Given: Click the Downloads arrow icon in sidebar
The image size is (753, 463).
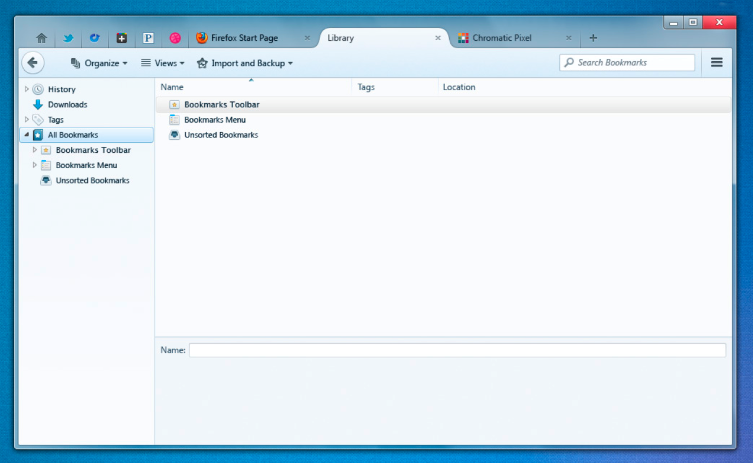Looking at the screenshot, I should click(x=38, y=104).
